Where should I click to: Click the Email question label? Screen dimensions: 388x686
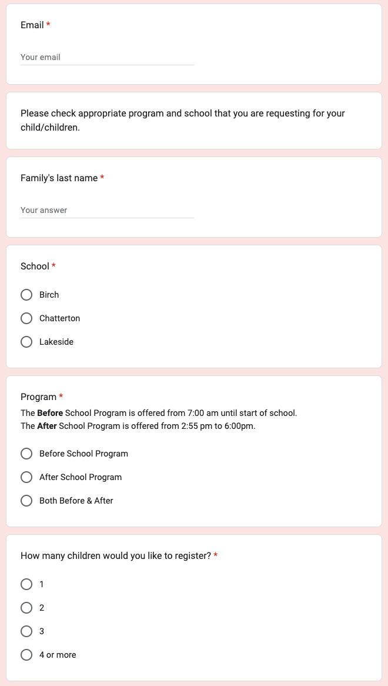32,25
